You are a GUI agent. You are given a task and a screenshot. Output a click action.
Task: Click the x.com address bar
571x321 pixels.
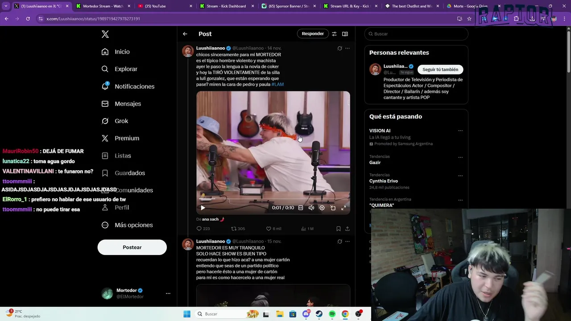250,19
